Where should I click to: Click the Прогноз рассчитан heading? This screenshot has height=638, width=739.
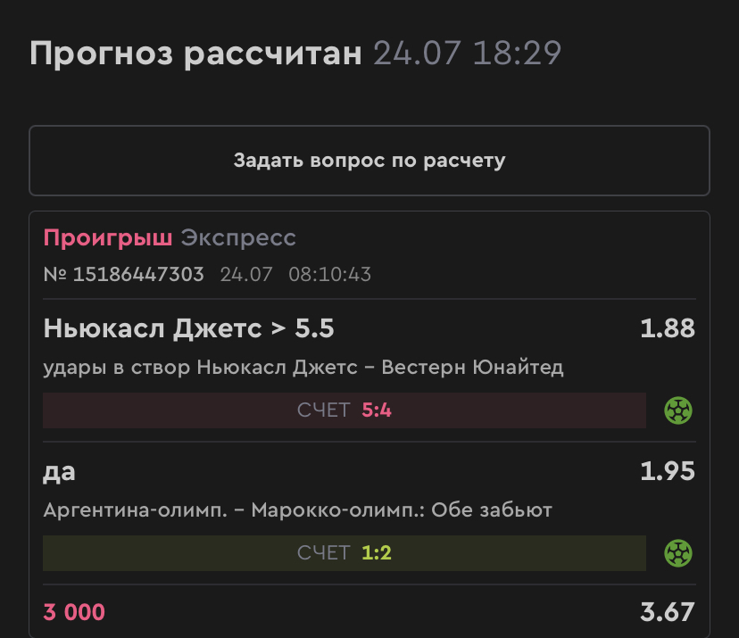click(x=195, y=54)
